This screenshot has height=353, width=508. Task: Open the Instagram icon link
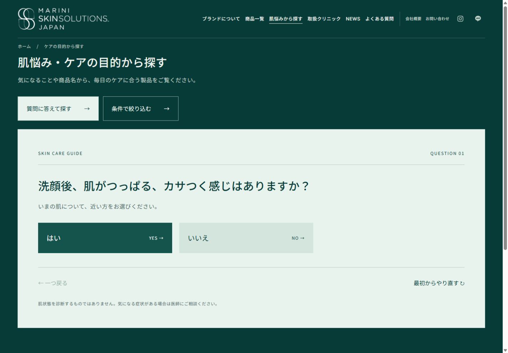click(x=460, y=19)
